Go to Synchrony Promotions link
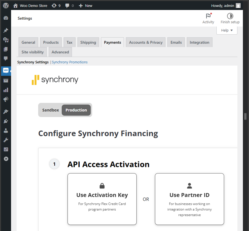 [x=70, y=62]
